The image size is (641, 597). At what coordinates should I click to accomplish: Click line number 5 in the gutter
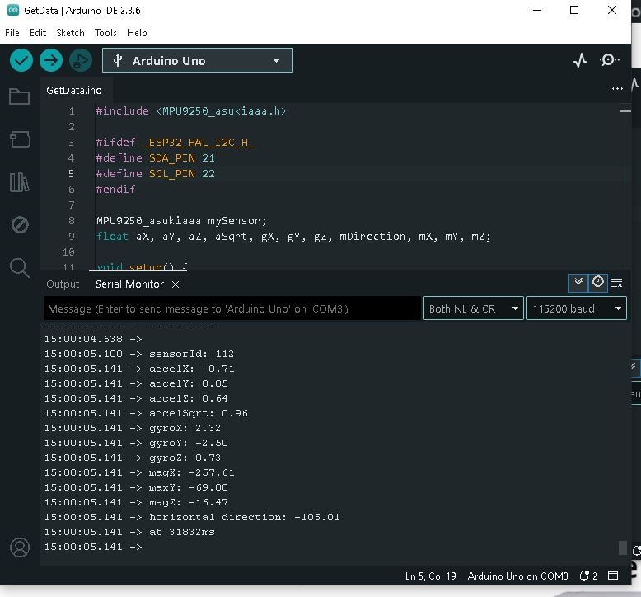71,173
